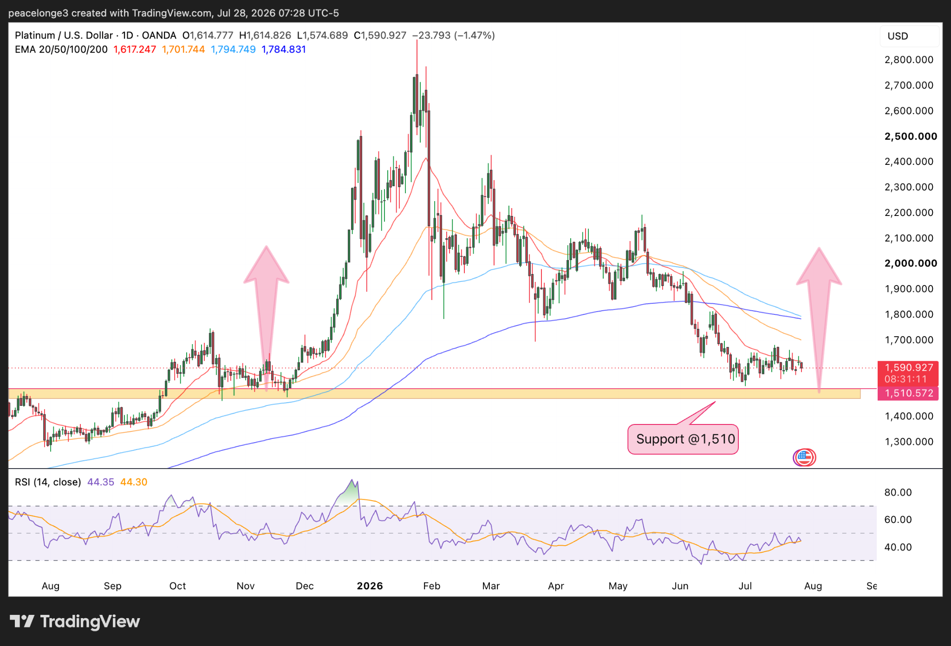This screenshot has height=646, width=951.
Task: Click the high price H1,614.826 in header
Action: click(x=265, y=35)
